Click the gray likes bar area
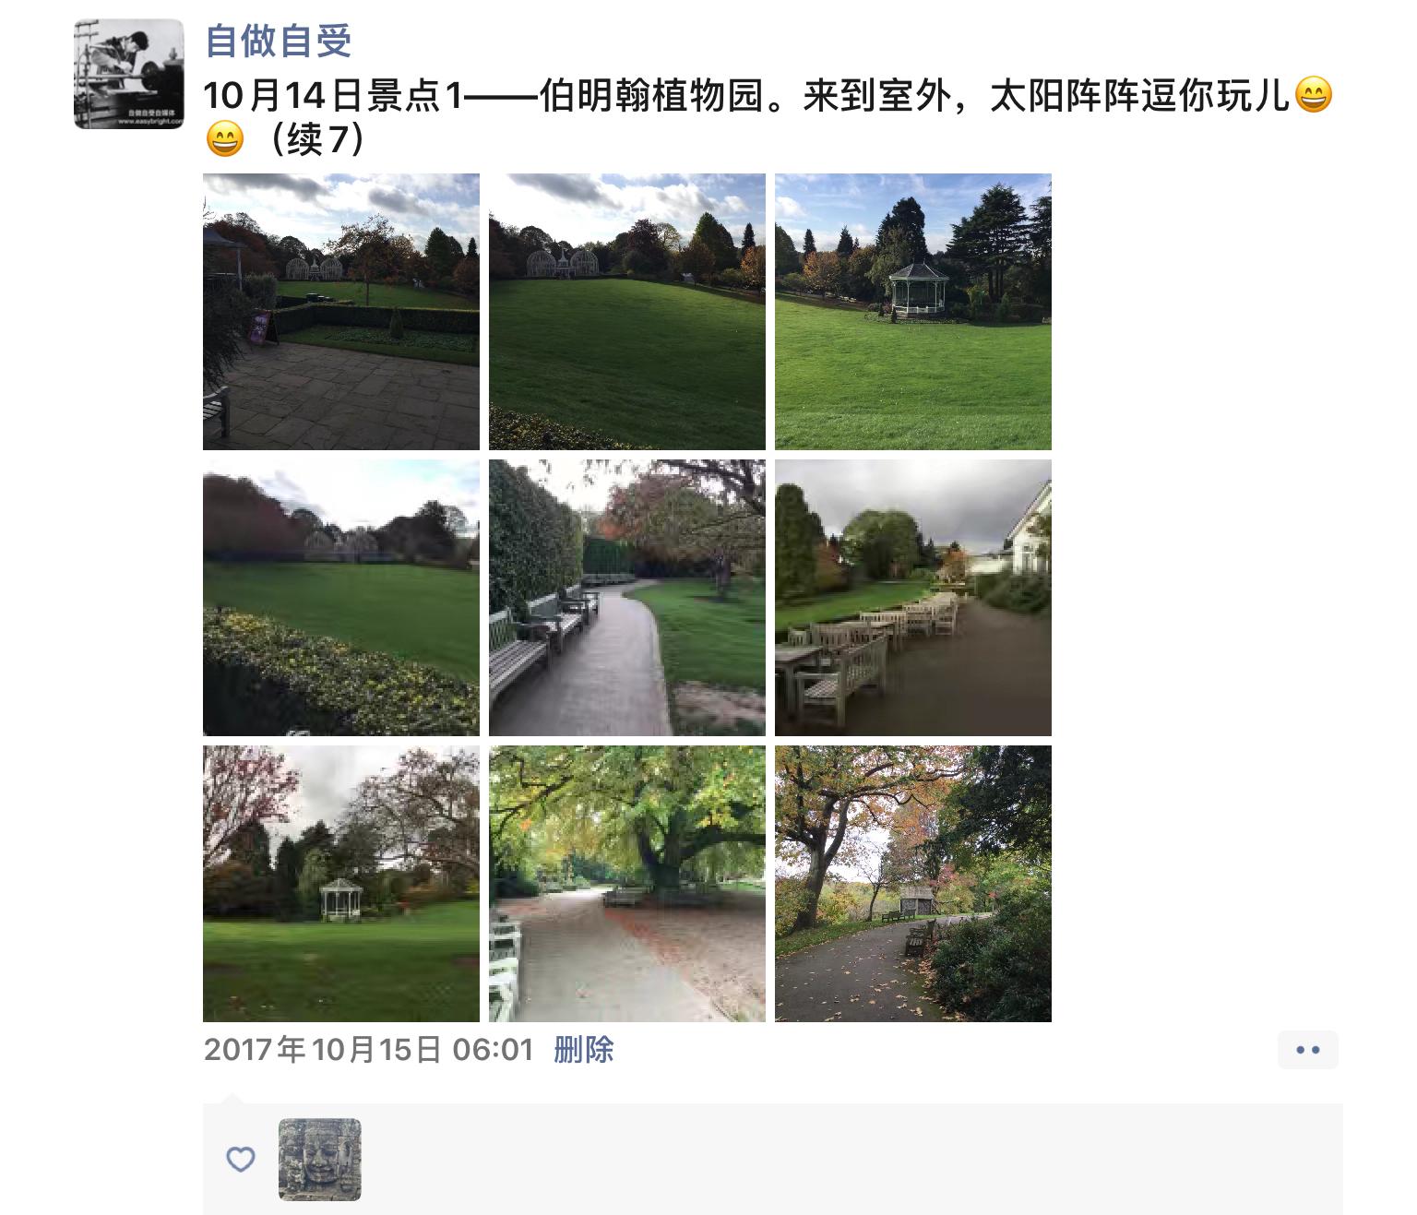The width and height of the screenshot is (1417, 1215). (x=773, y=1160)
